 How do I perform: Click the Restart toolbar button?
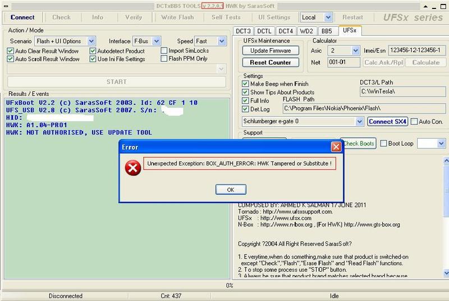pyautogui.click(x=352, y=17)
